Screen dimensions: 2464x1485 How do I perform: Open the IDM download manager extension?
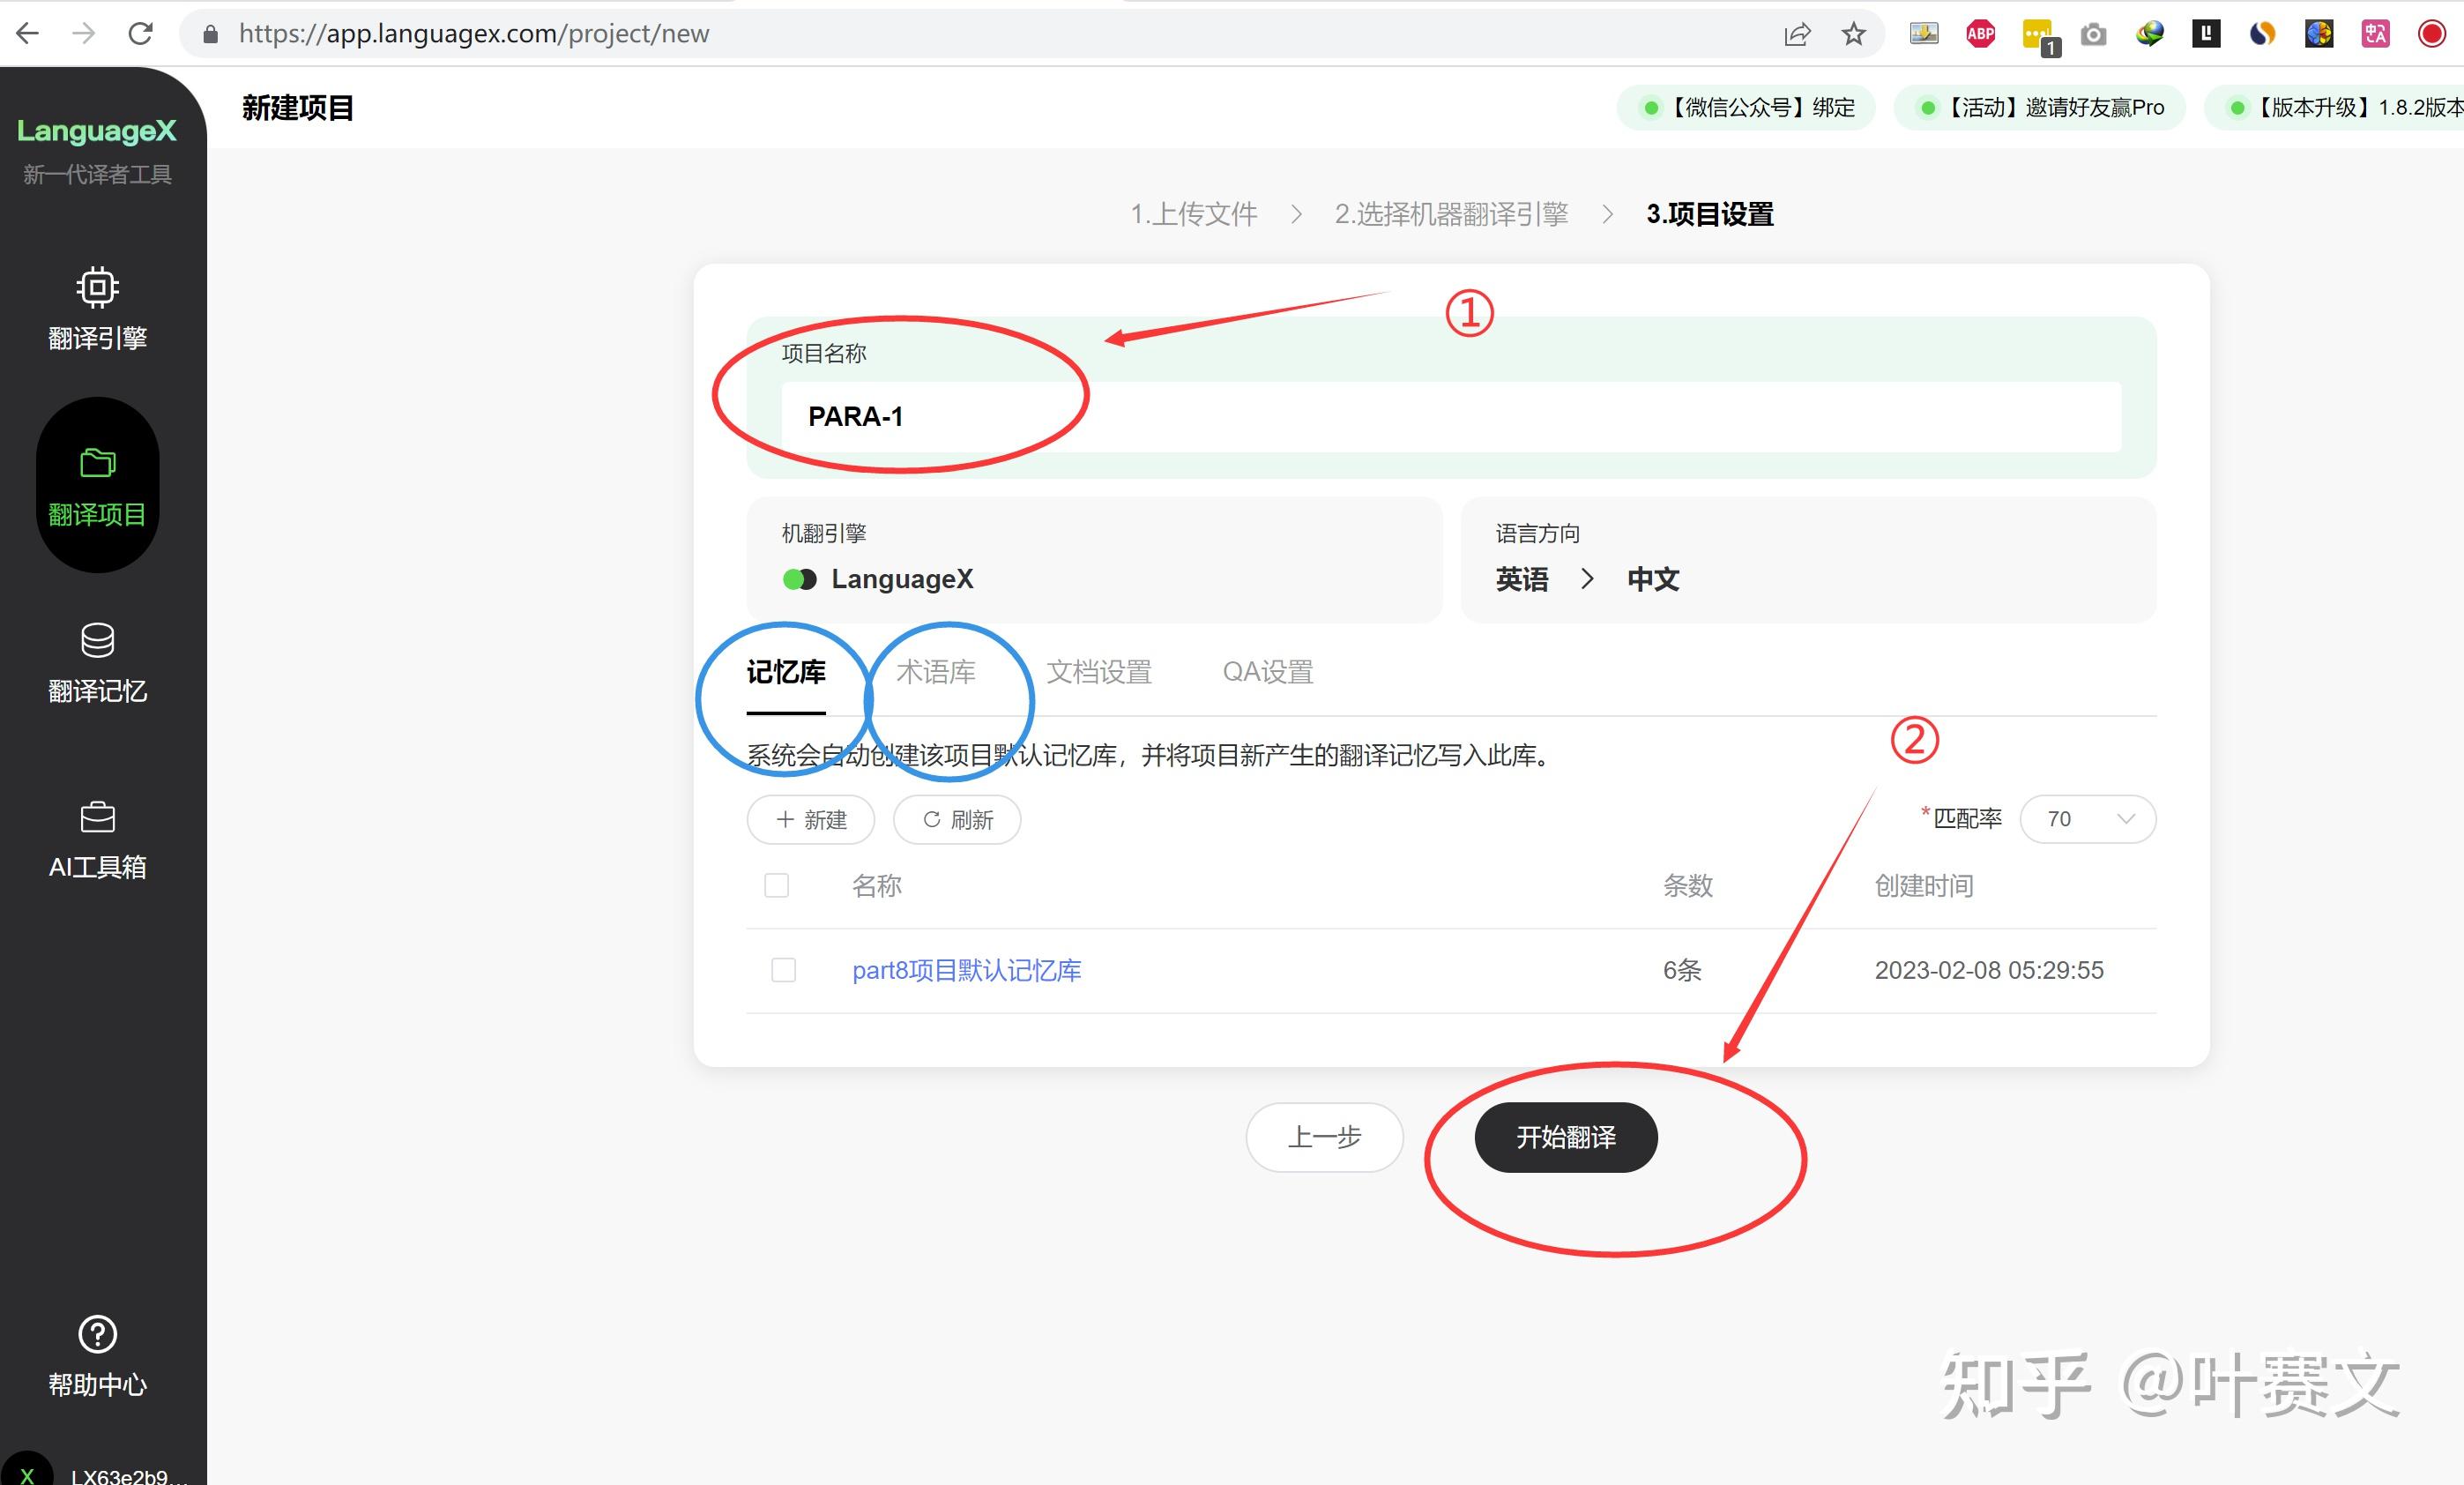coord(2149,33)
